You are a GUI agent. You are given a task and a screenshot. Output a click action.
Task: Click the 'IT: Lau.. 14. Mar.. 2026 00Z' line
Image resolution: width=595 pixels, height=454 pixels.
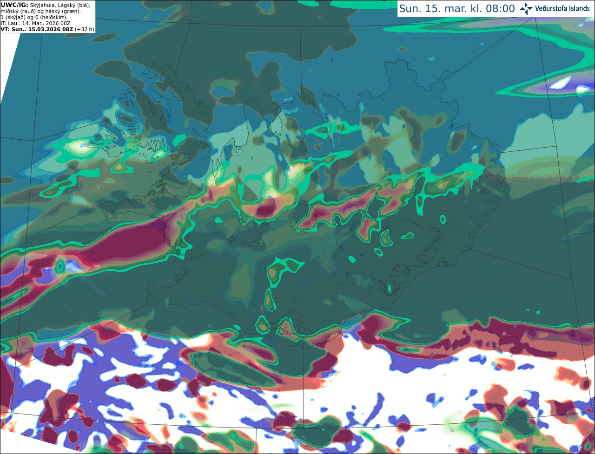pyautogui.click(x=35, y=23)
